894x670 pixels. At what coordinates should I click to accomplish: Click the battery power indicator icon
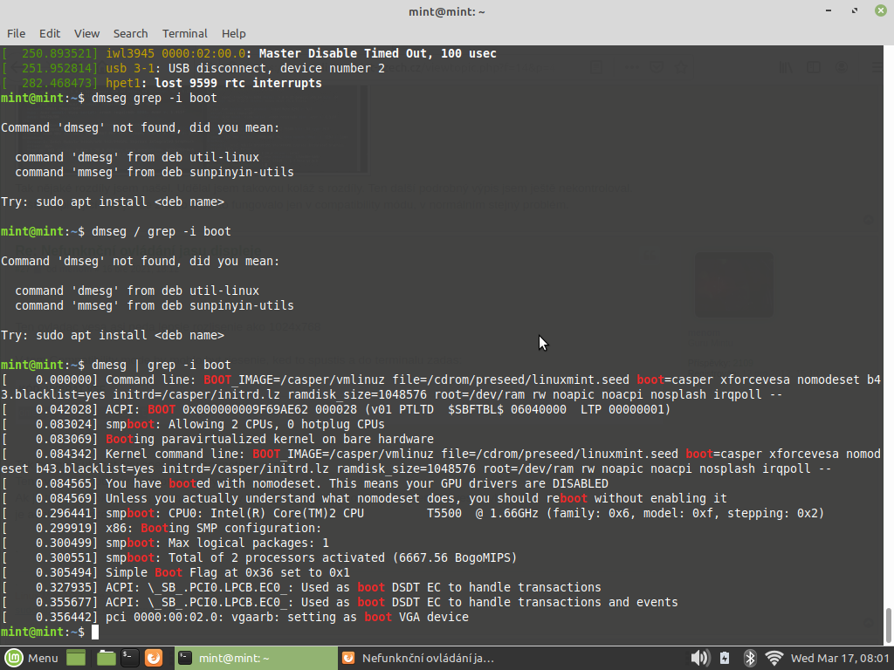tap(725, 658)
